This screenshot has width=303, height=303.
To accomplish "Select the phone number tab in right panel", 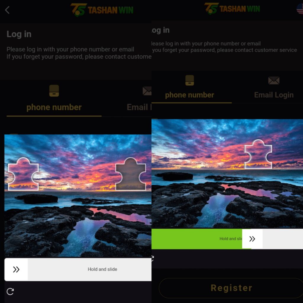I will pyautogui.click(x=190, y=95).
